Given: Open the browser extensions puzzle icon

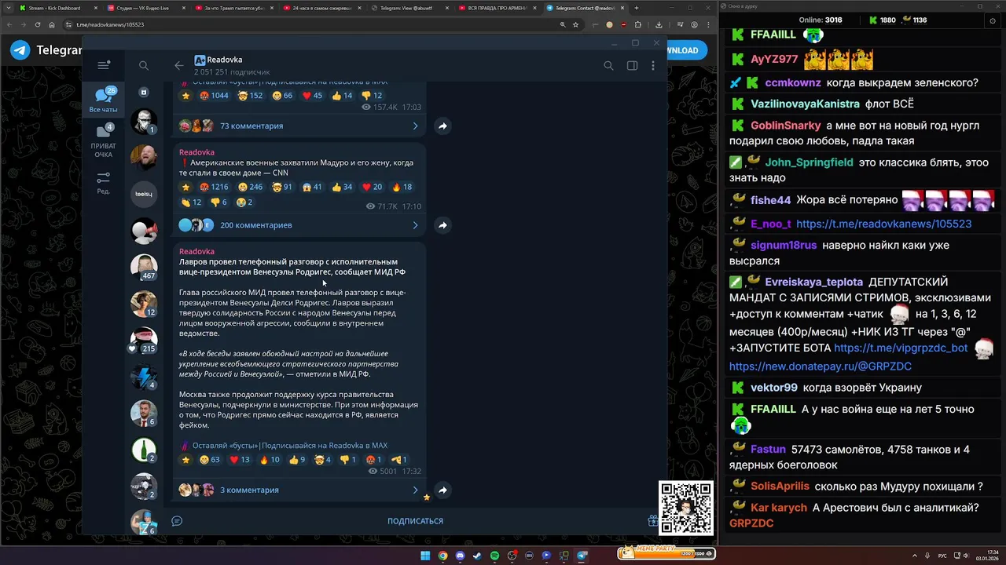Looking at the screenshot, I should point(637,24).
